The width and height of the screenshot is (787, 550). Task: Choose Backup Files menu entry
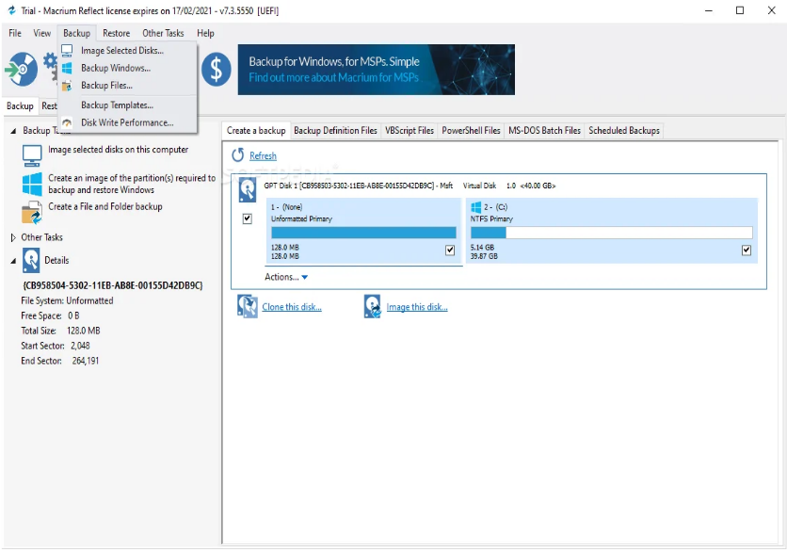127,86
